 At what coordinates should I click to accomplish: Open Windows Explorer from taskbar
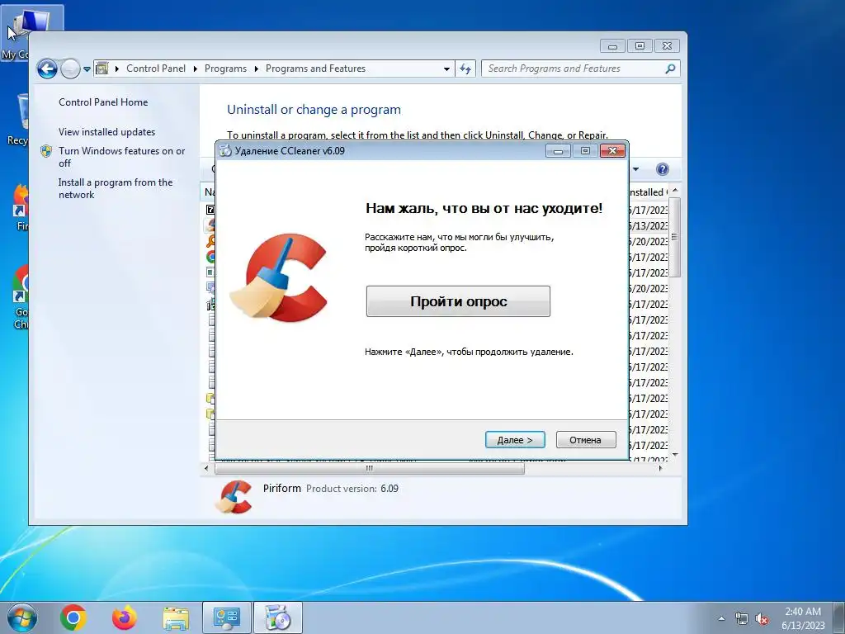176,618
